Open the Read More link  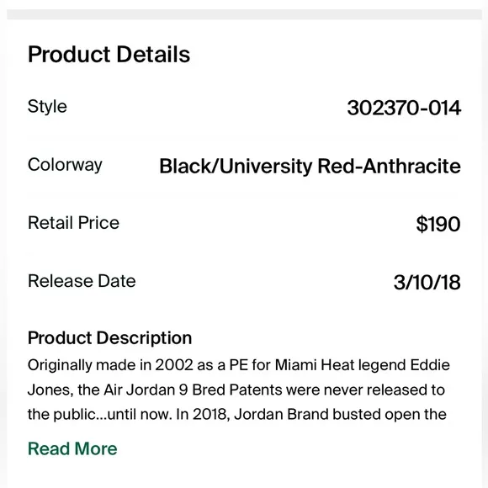coord(72,448)
